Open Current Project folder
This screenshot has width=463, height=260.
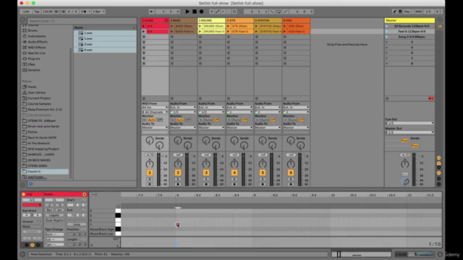click(x=39, y=98)
